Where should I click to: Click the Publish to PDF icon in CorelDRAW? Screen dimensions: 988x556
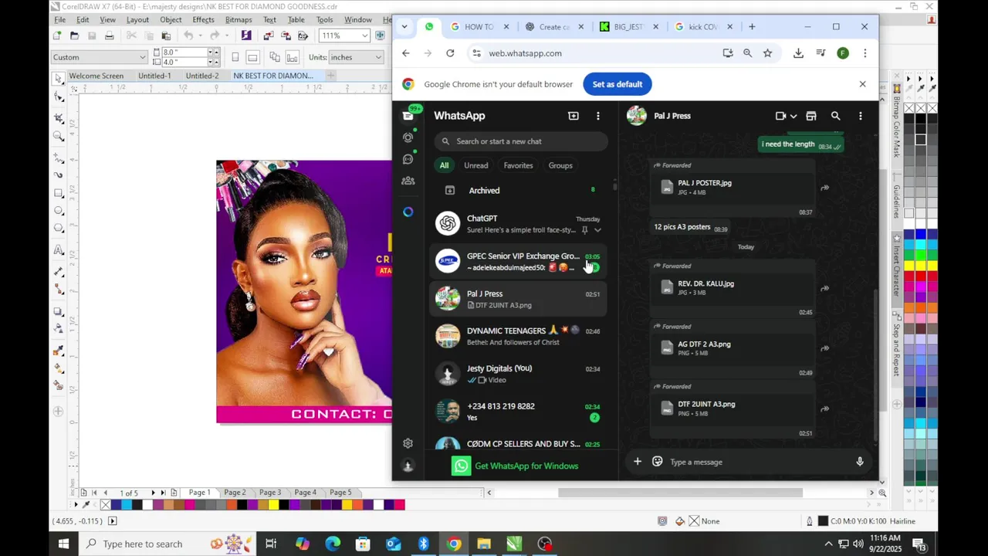304,36
